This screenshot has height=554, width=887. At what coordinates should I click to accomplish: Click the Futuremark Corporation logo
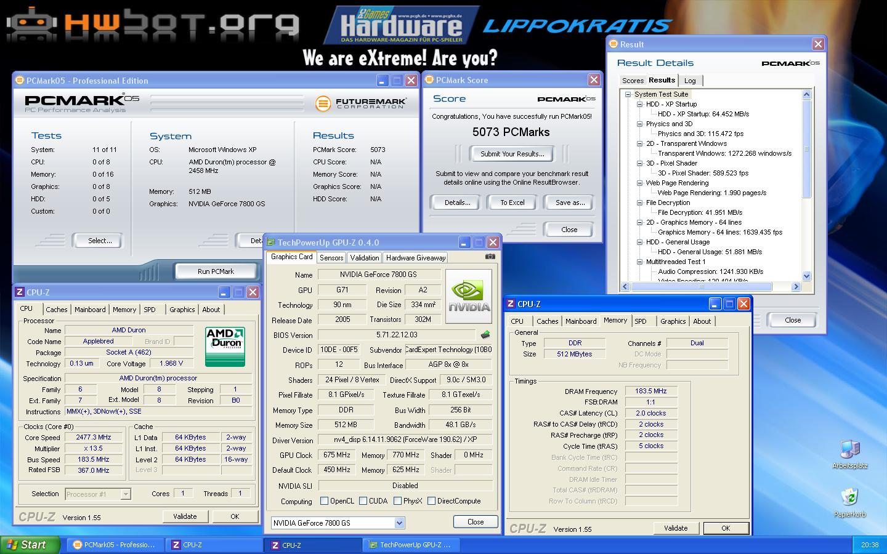click(x=360, y=103)
